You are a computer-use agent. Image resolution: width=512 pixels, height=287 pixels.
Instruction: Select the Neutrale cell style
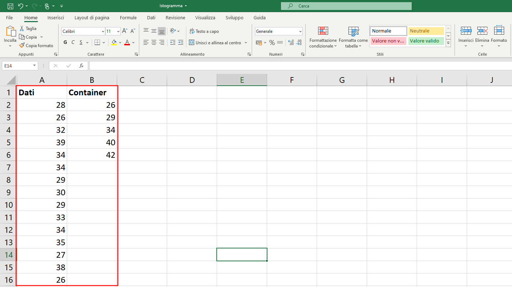pyautogui.click(x=426, y=31)
